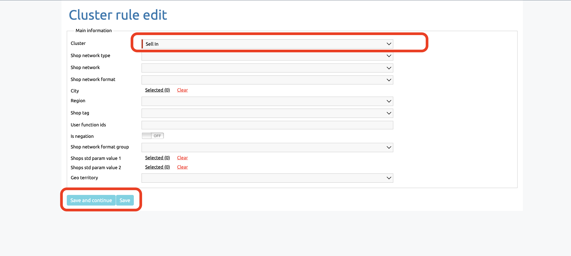This screenshot has height=256, width=571.
Task: Open the Shop network format group dropdown
Action: (x=267, y=147)
